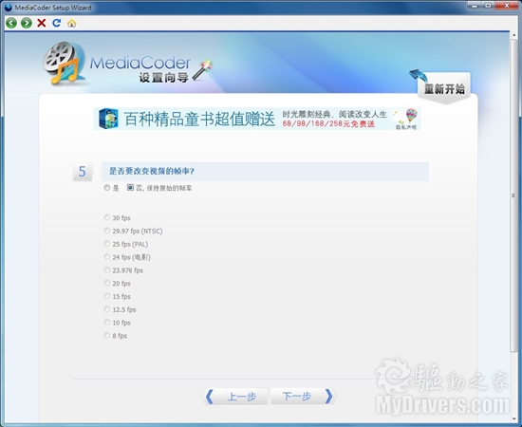Choose the 20 fps option

[x=107, y=283]
